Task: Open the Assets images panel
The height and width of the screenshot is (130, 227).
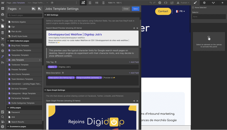Action: 3,45
